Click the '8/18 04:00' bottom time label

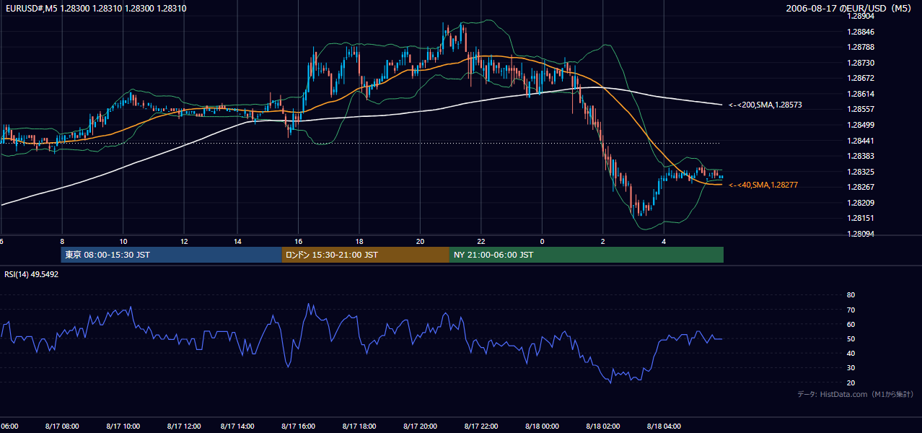[x=664, y=426]
